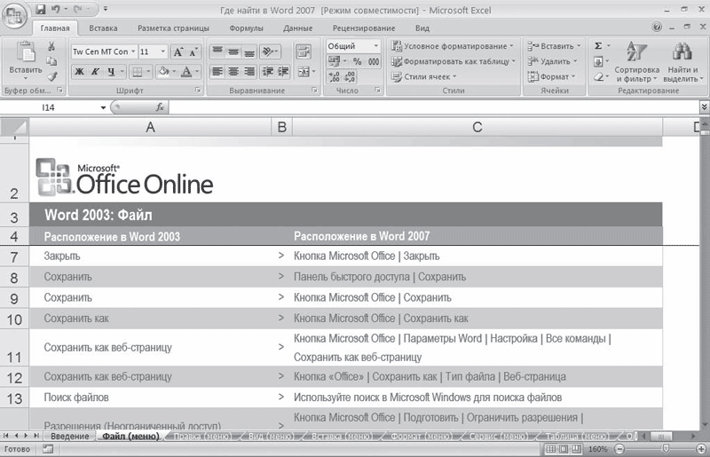Screen dimensions: 710x457
Task: Merge and center cells
Action: pos(304,72)
